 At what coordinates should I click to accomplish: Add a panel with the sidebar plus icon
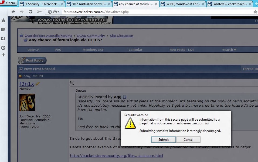coord(3,55)
